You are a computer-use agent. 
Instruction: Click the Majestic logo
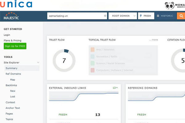pyautogui.click(x=11, y=16)
